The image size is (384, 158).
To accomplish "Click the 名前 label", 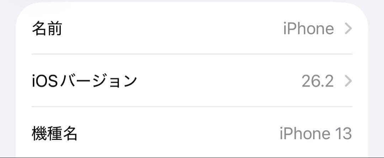I will pos(47,29).
